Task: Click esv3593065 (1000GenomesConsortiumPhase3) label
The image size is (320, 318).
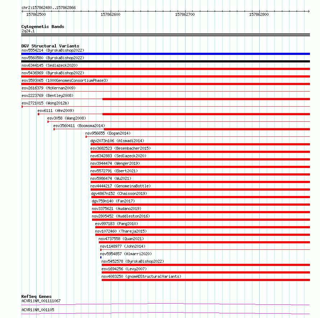Action: click(65, 80)
